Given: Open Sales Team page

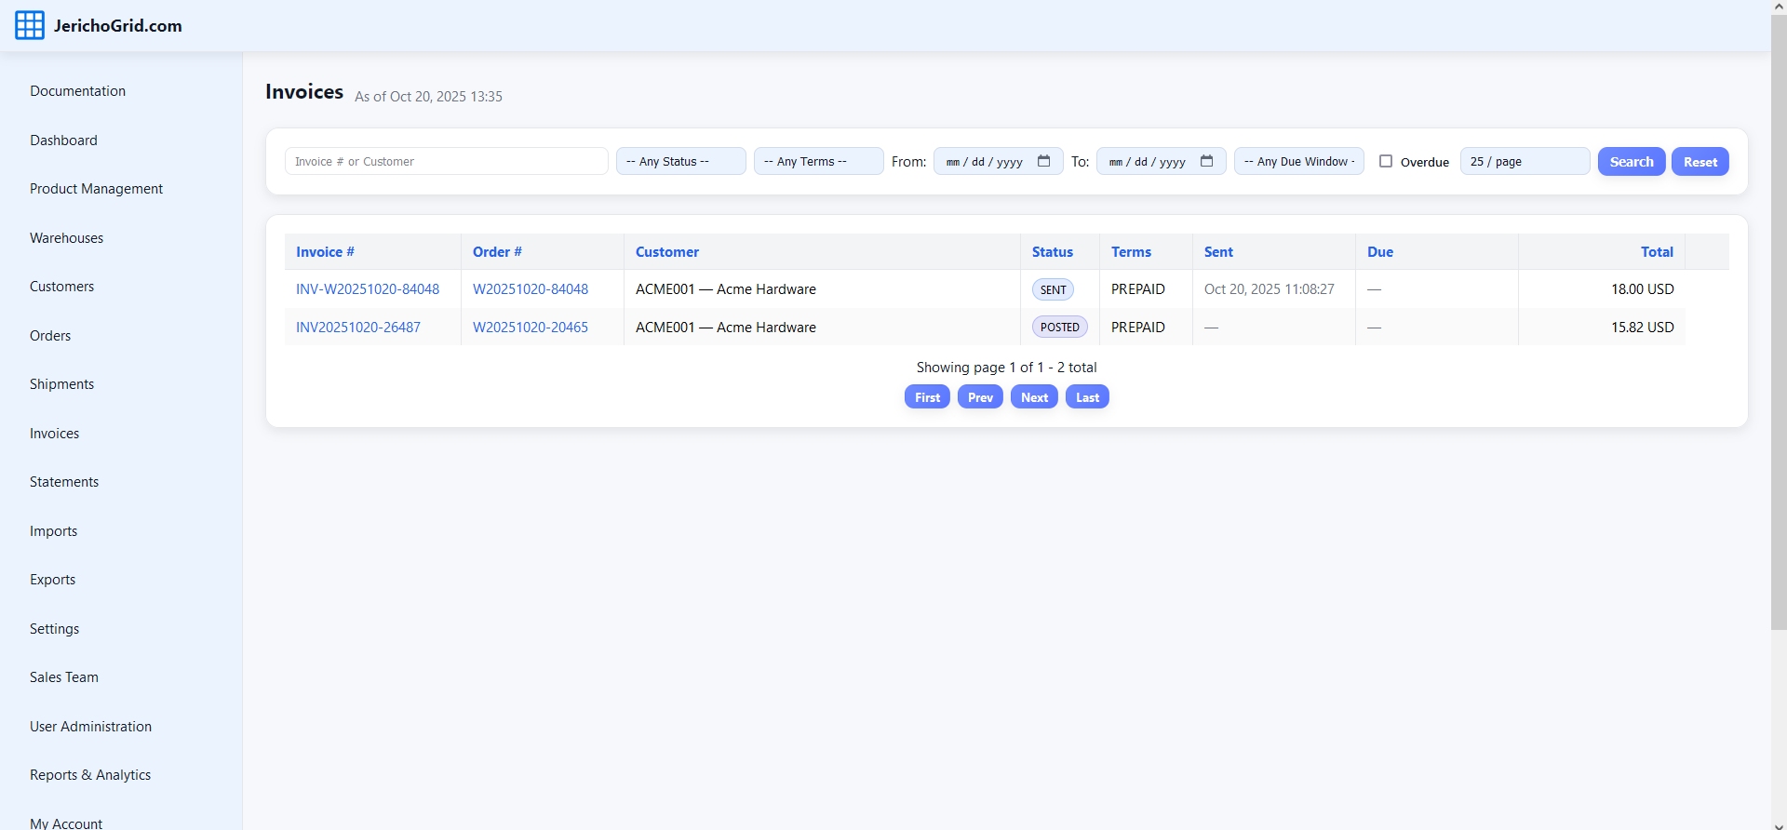Looking at the screenshot, I should click(x=64, y=677).
